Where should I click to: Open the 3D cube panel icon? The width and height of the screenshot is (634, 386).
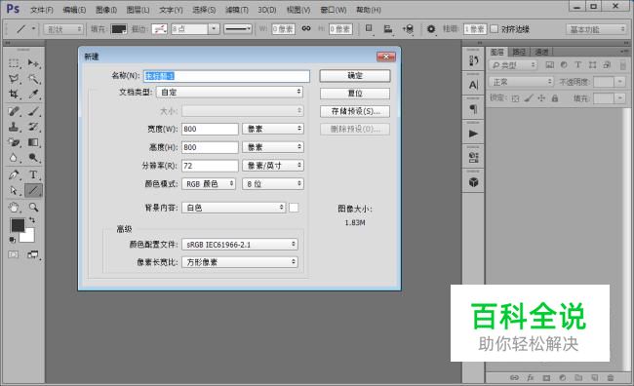(473, 182)
